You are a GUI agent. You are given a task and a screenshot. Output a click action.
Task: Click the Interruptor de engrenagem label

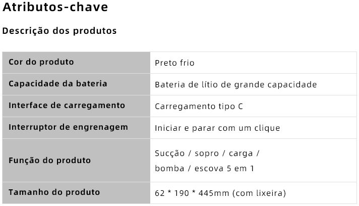(68, 127)
